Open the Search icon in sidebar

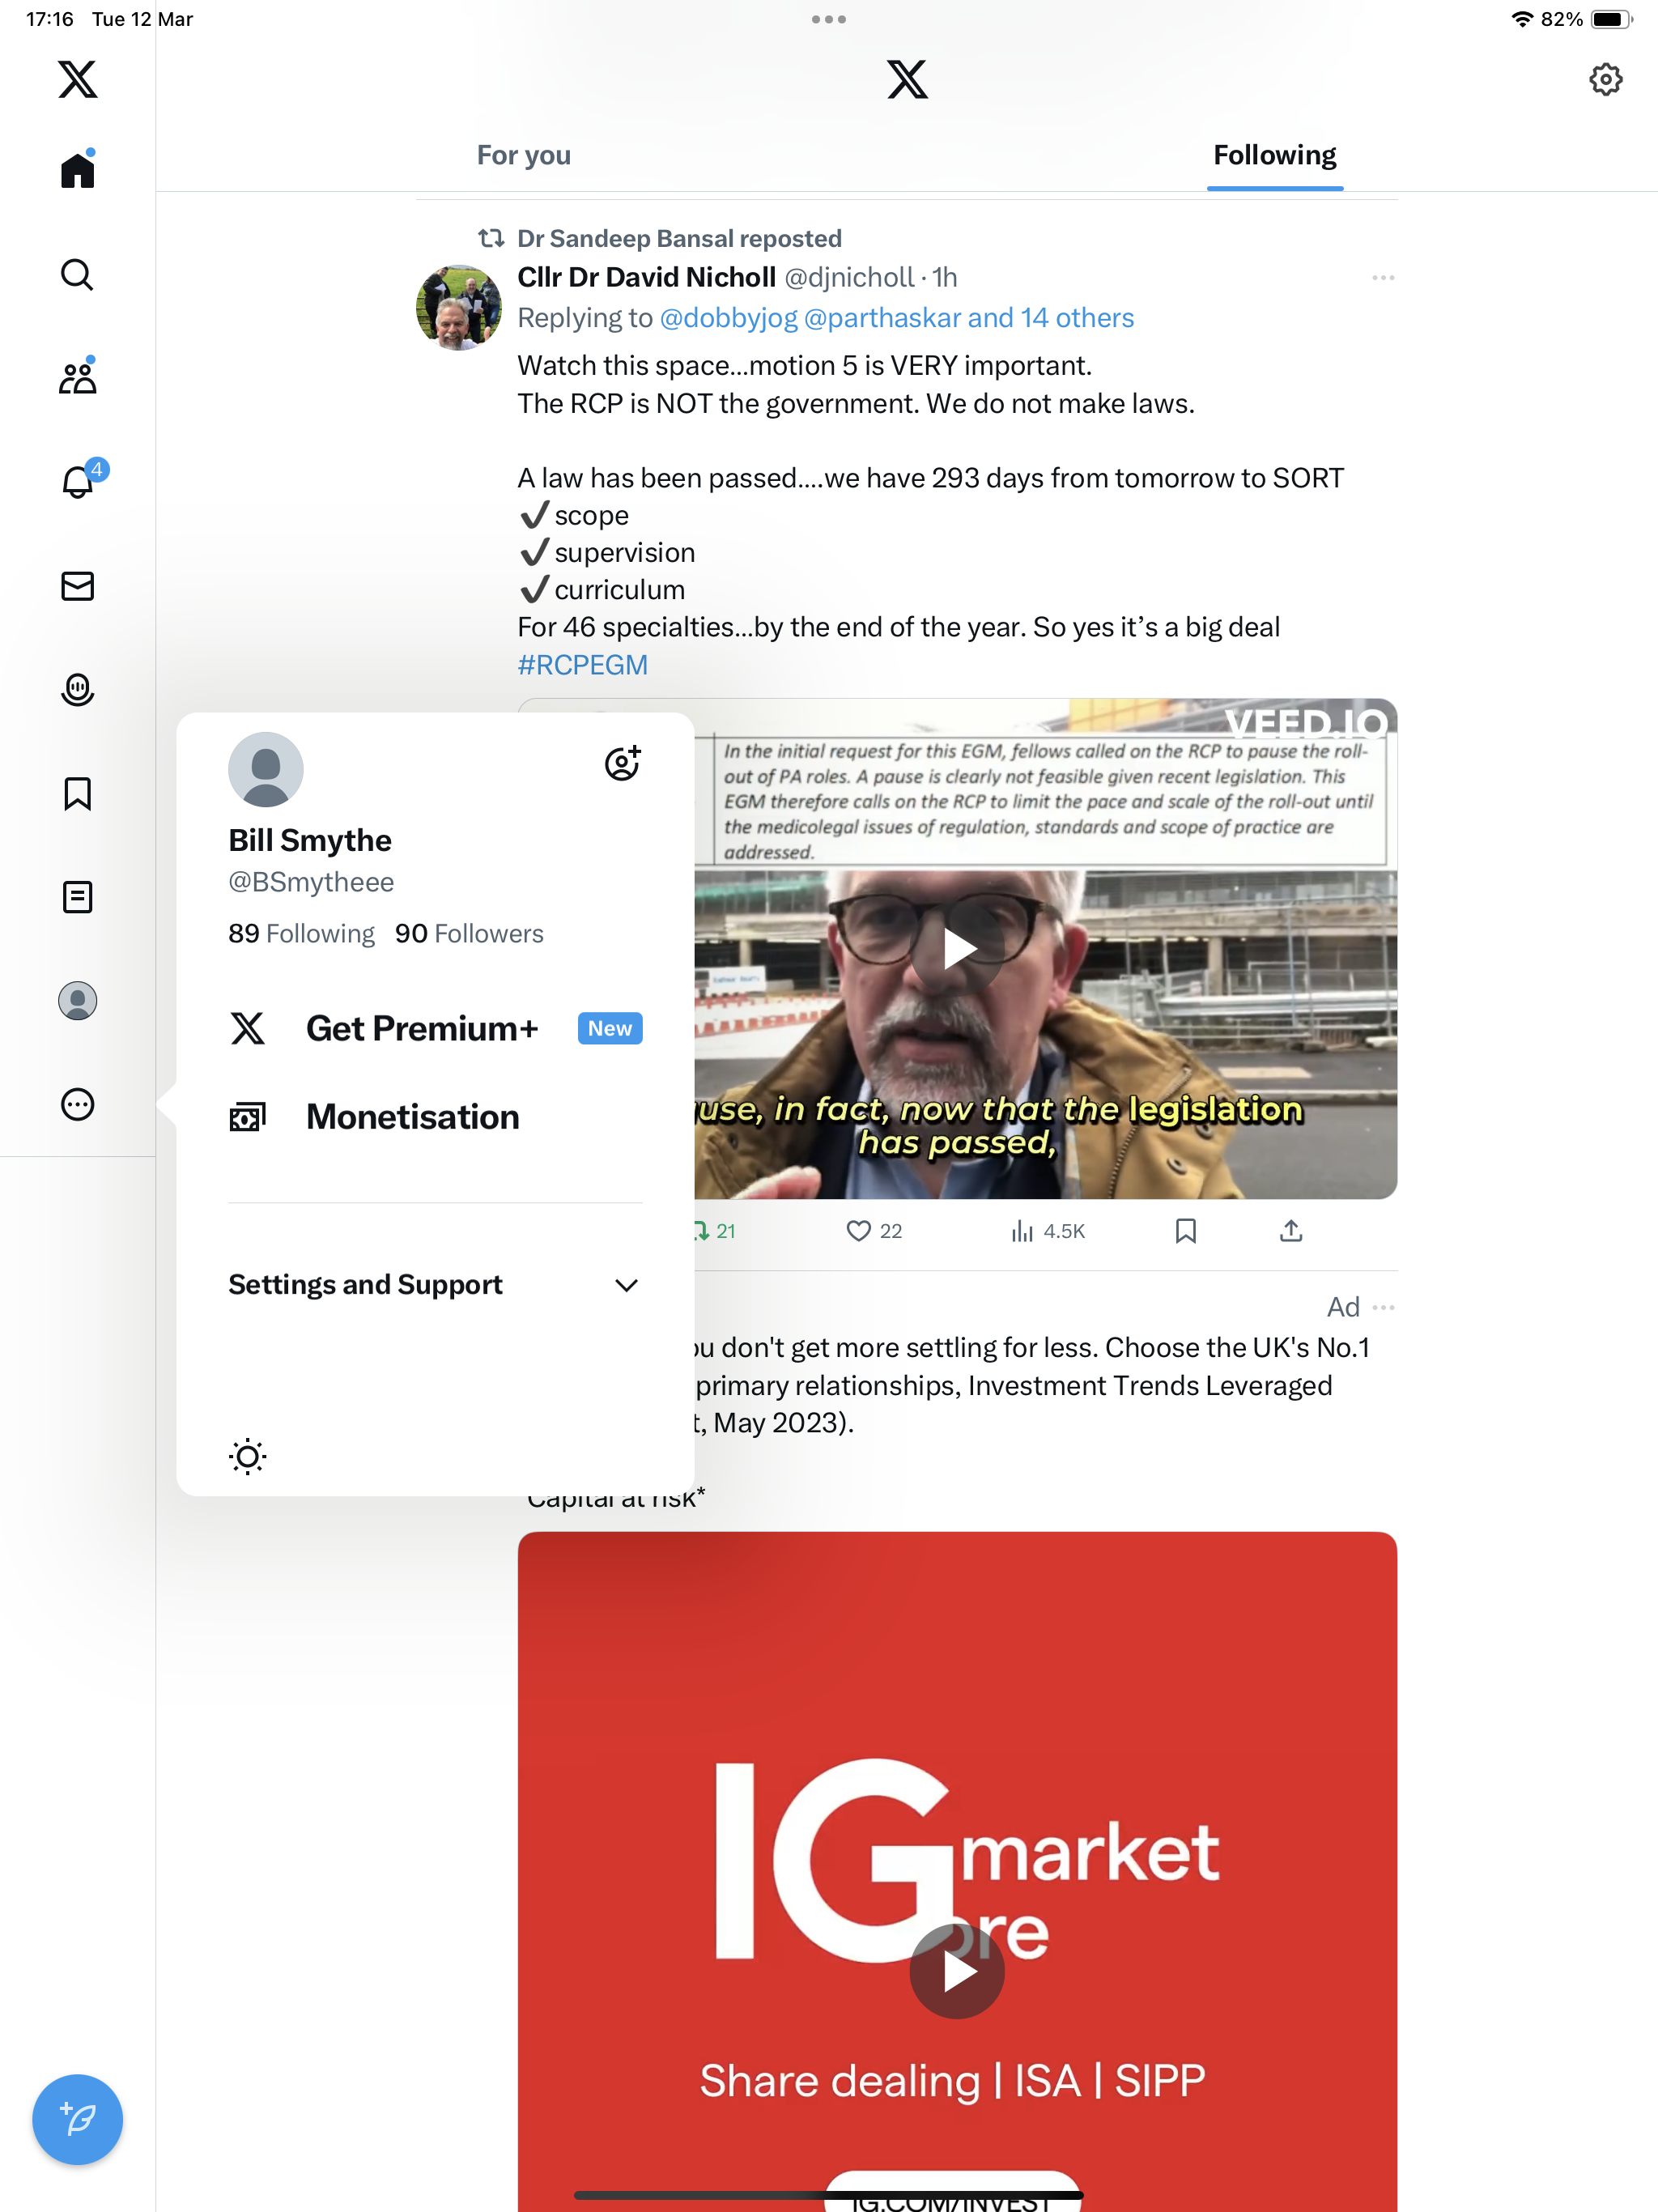[x=77, y=274]
